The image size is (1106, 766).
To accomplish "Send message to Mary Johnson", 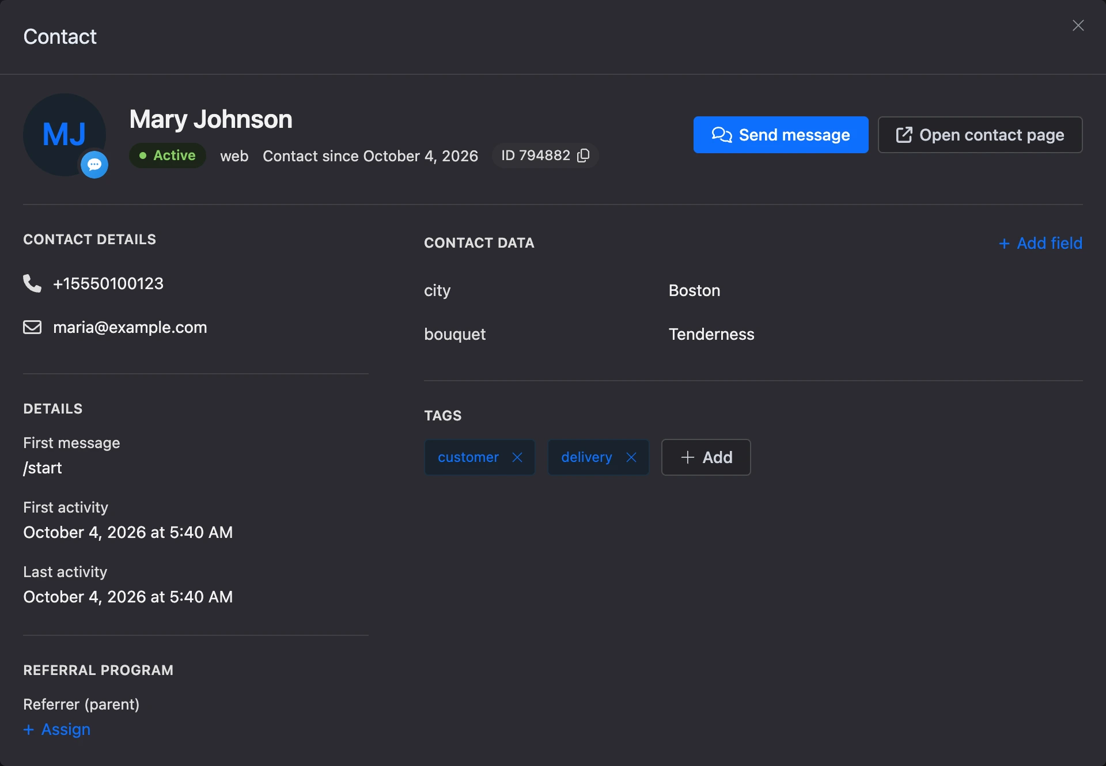I will point(781,135).
